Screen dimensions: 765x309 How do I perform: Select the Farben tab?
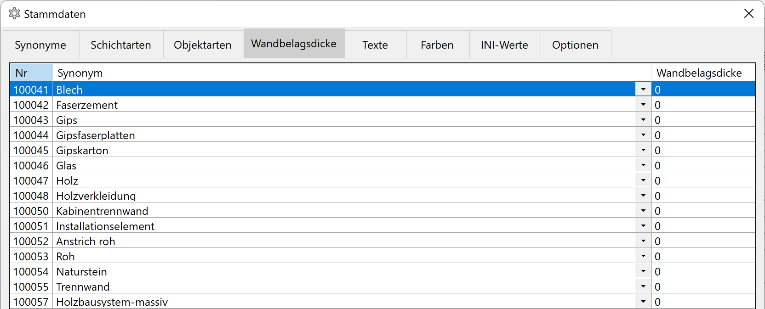tap(437, 45)
